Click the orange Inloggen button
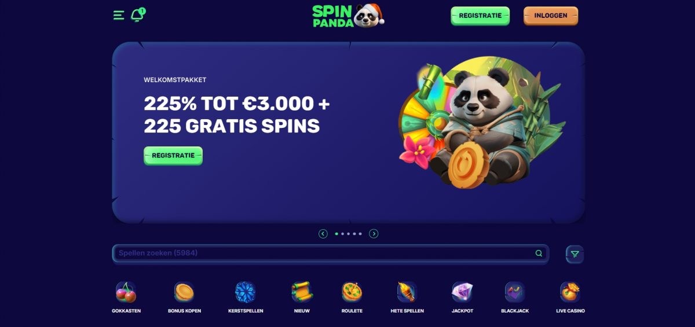Image resolution: width=695 pixels, height=327 pixels. (x=551, y=16)
